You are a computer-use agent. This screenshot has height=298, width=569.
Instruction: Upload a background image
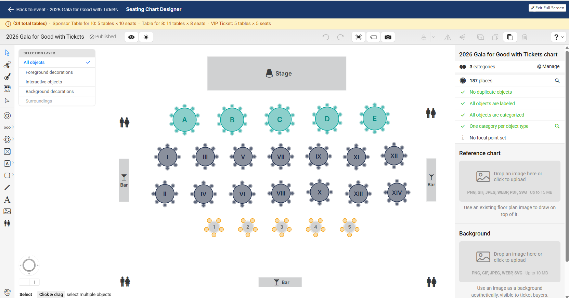510,262
